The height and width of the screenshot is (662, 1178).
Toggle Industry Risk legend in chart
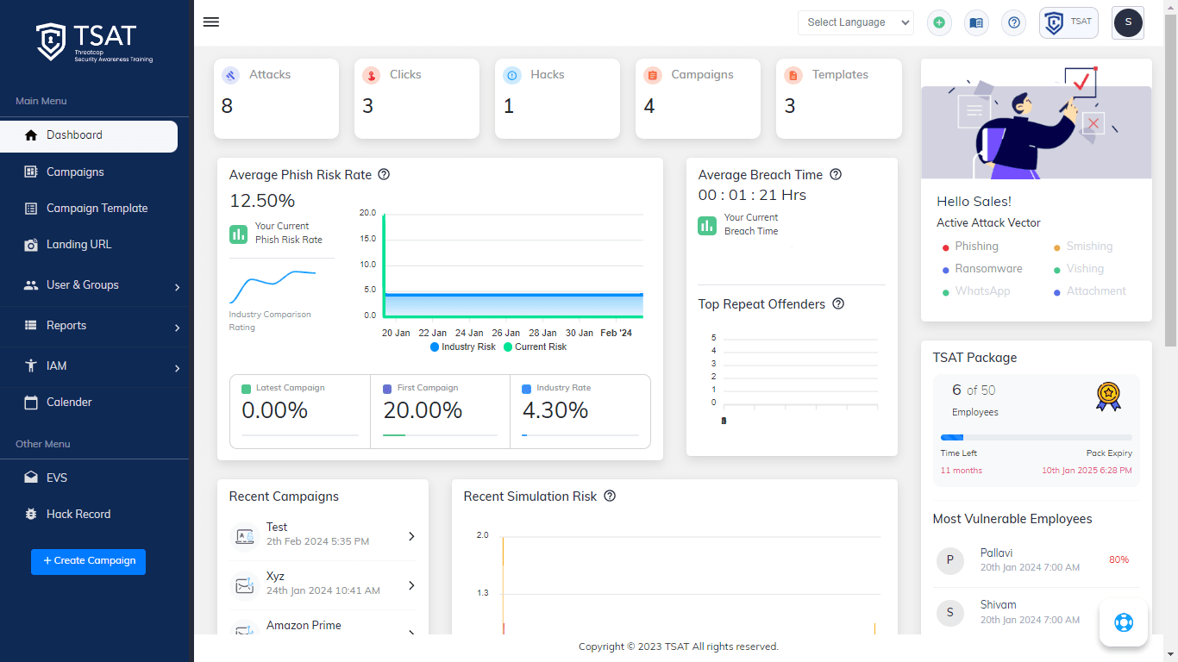coord(463,347)
